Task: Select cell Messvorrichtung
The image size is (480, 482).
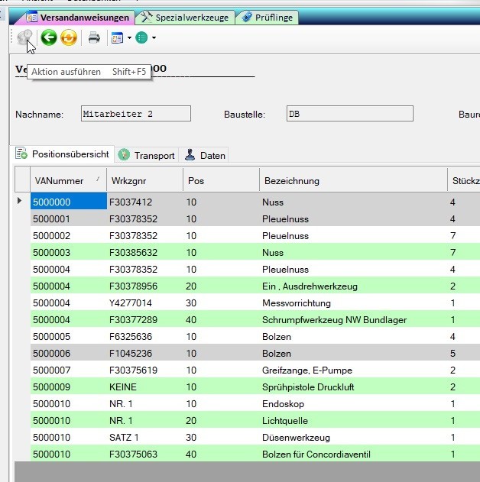Action: pyautogui.click(x=353, y=302)
